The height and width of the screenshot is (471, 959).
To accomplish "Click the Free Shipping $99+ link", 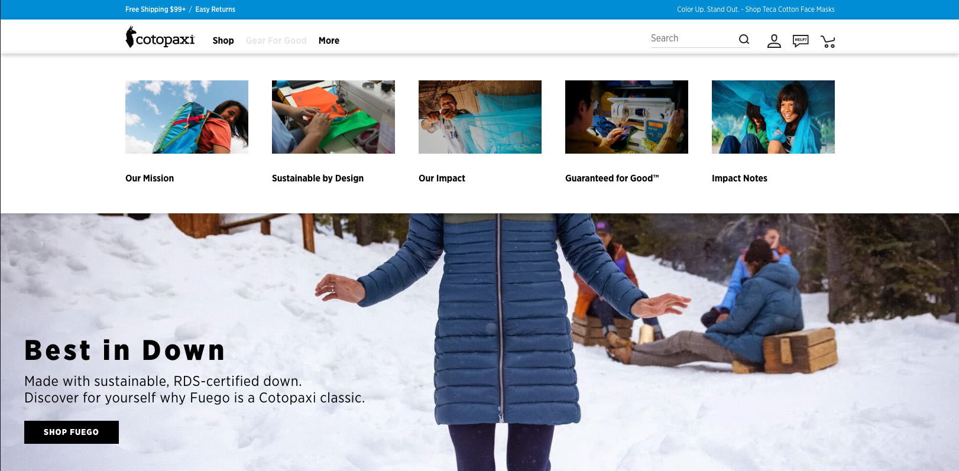I will (155, 9).
